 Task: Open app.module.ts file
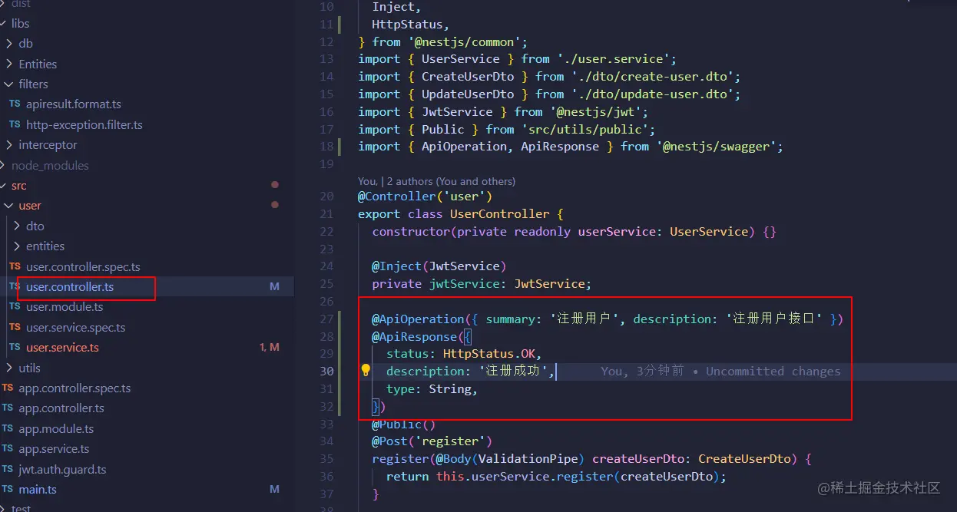56,429
